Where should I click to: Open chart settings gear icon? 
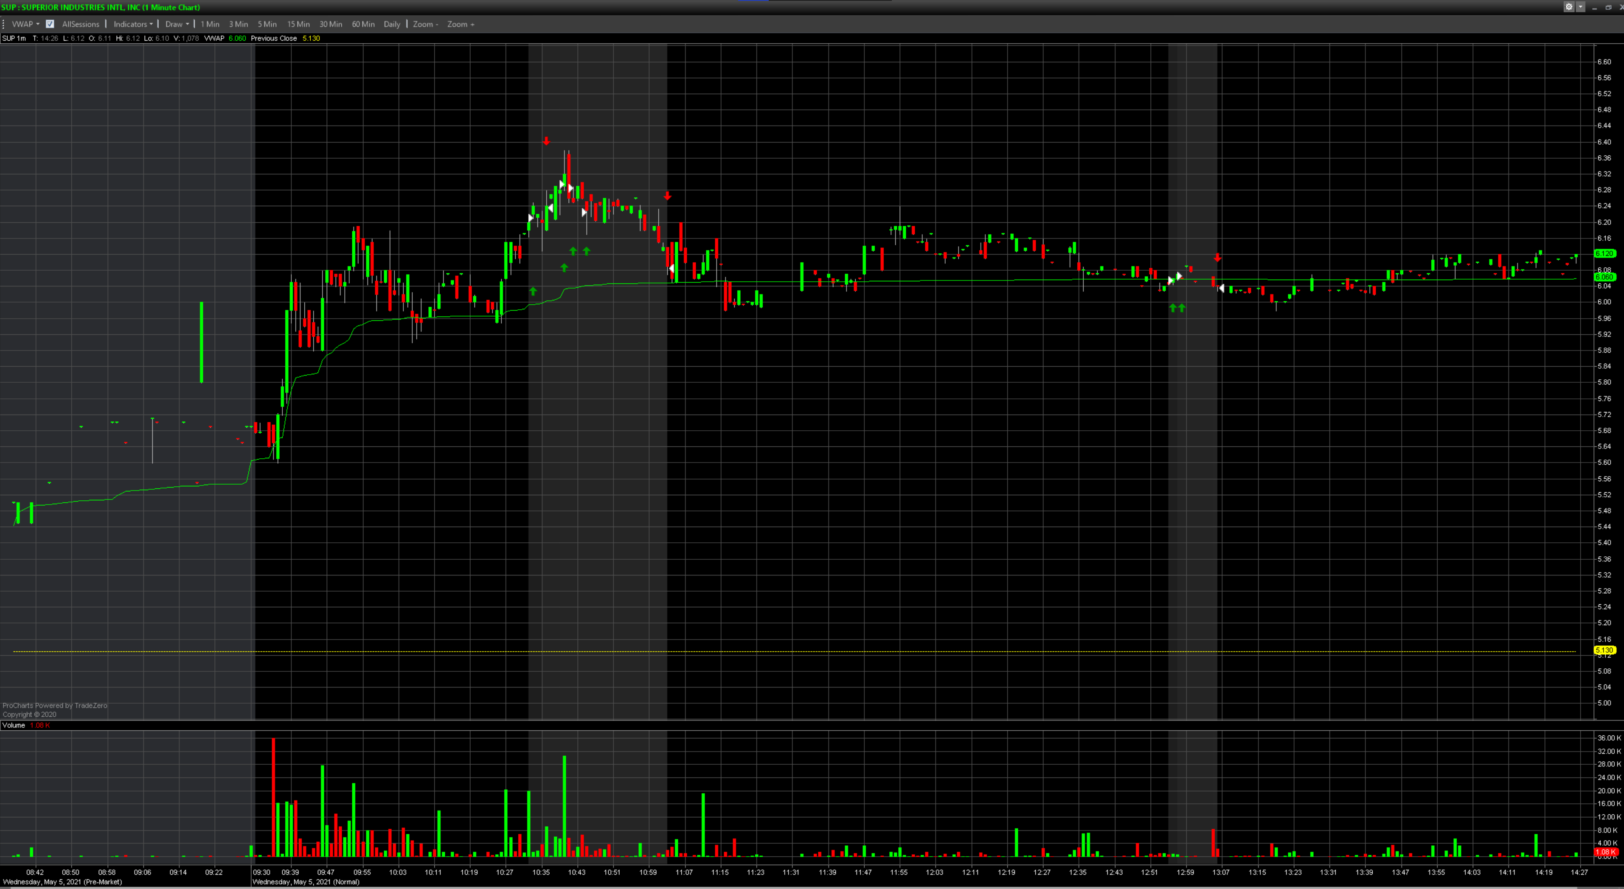[1568, 7]
